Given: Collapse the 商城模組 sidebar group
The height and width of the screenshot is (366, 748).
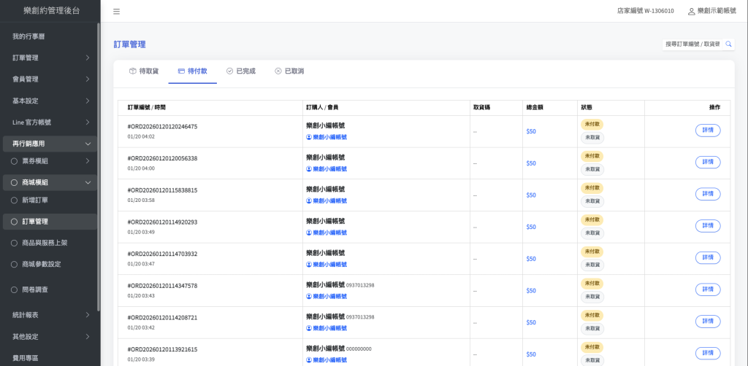Looking at the screenshot, I should 88,182.
